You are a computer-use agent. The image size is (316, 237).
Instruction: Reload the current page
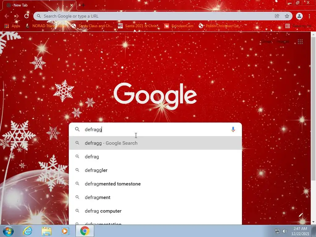click(27, 16)
